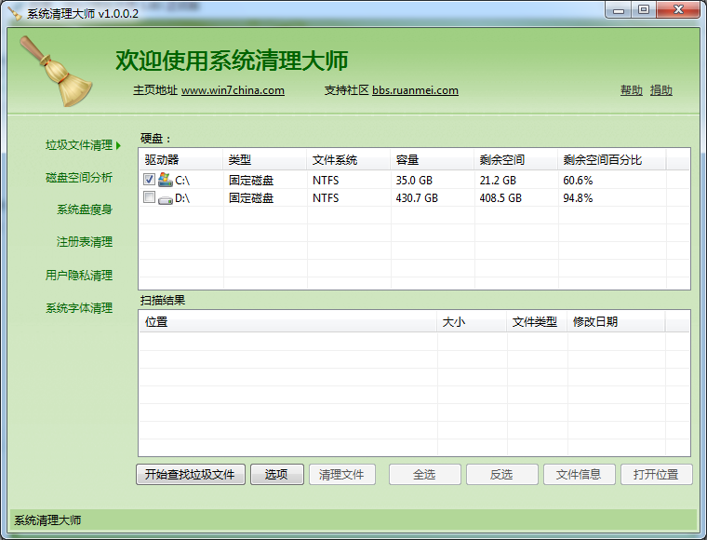Open 垃圾文件清理 section
This screenshot has width=707, height=540.
pos(79,145)
